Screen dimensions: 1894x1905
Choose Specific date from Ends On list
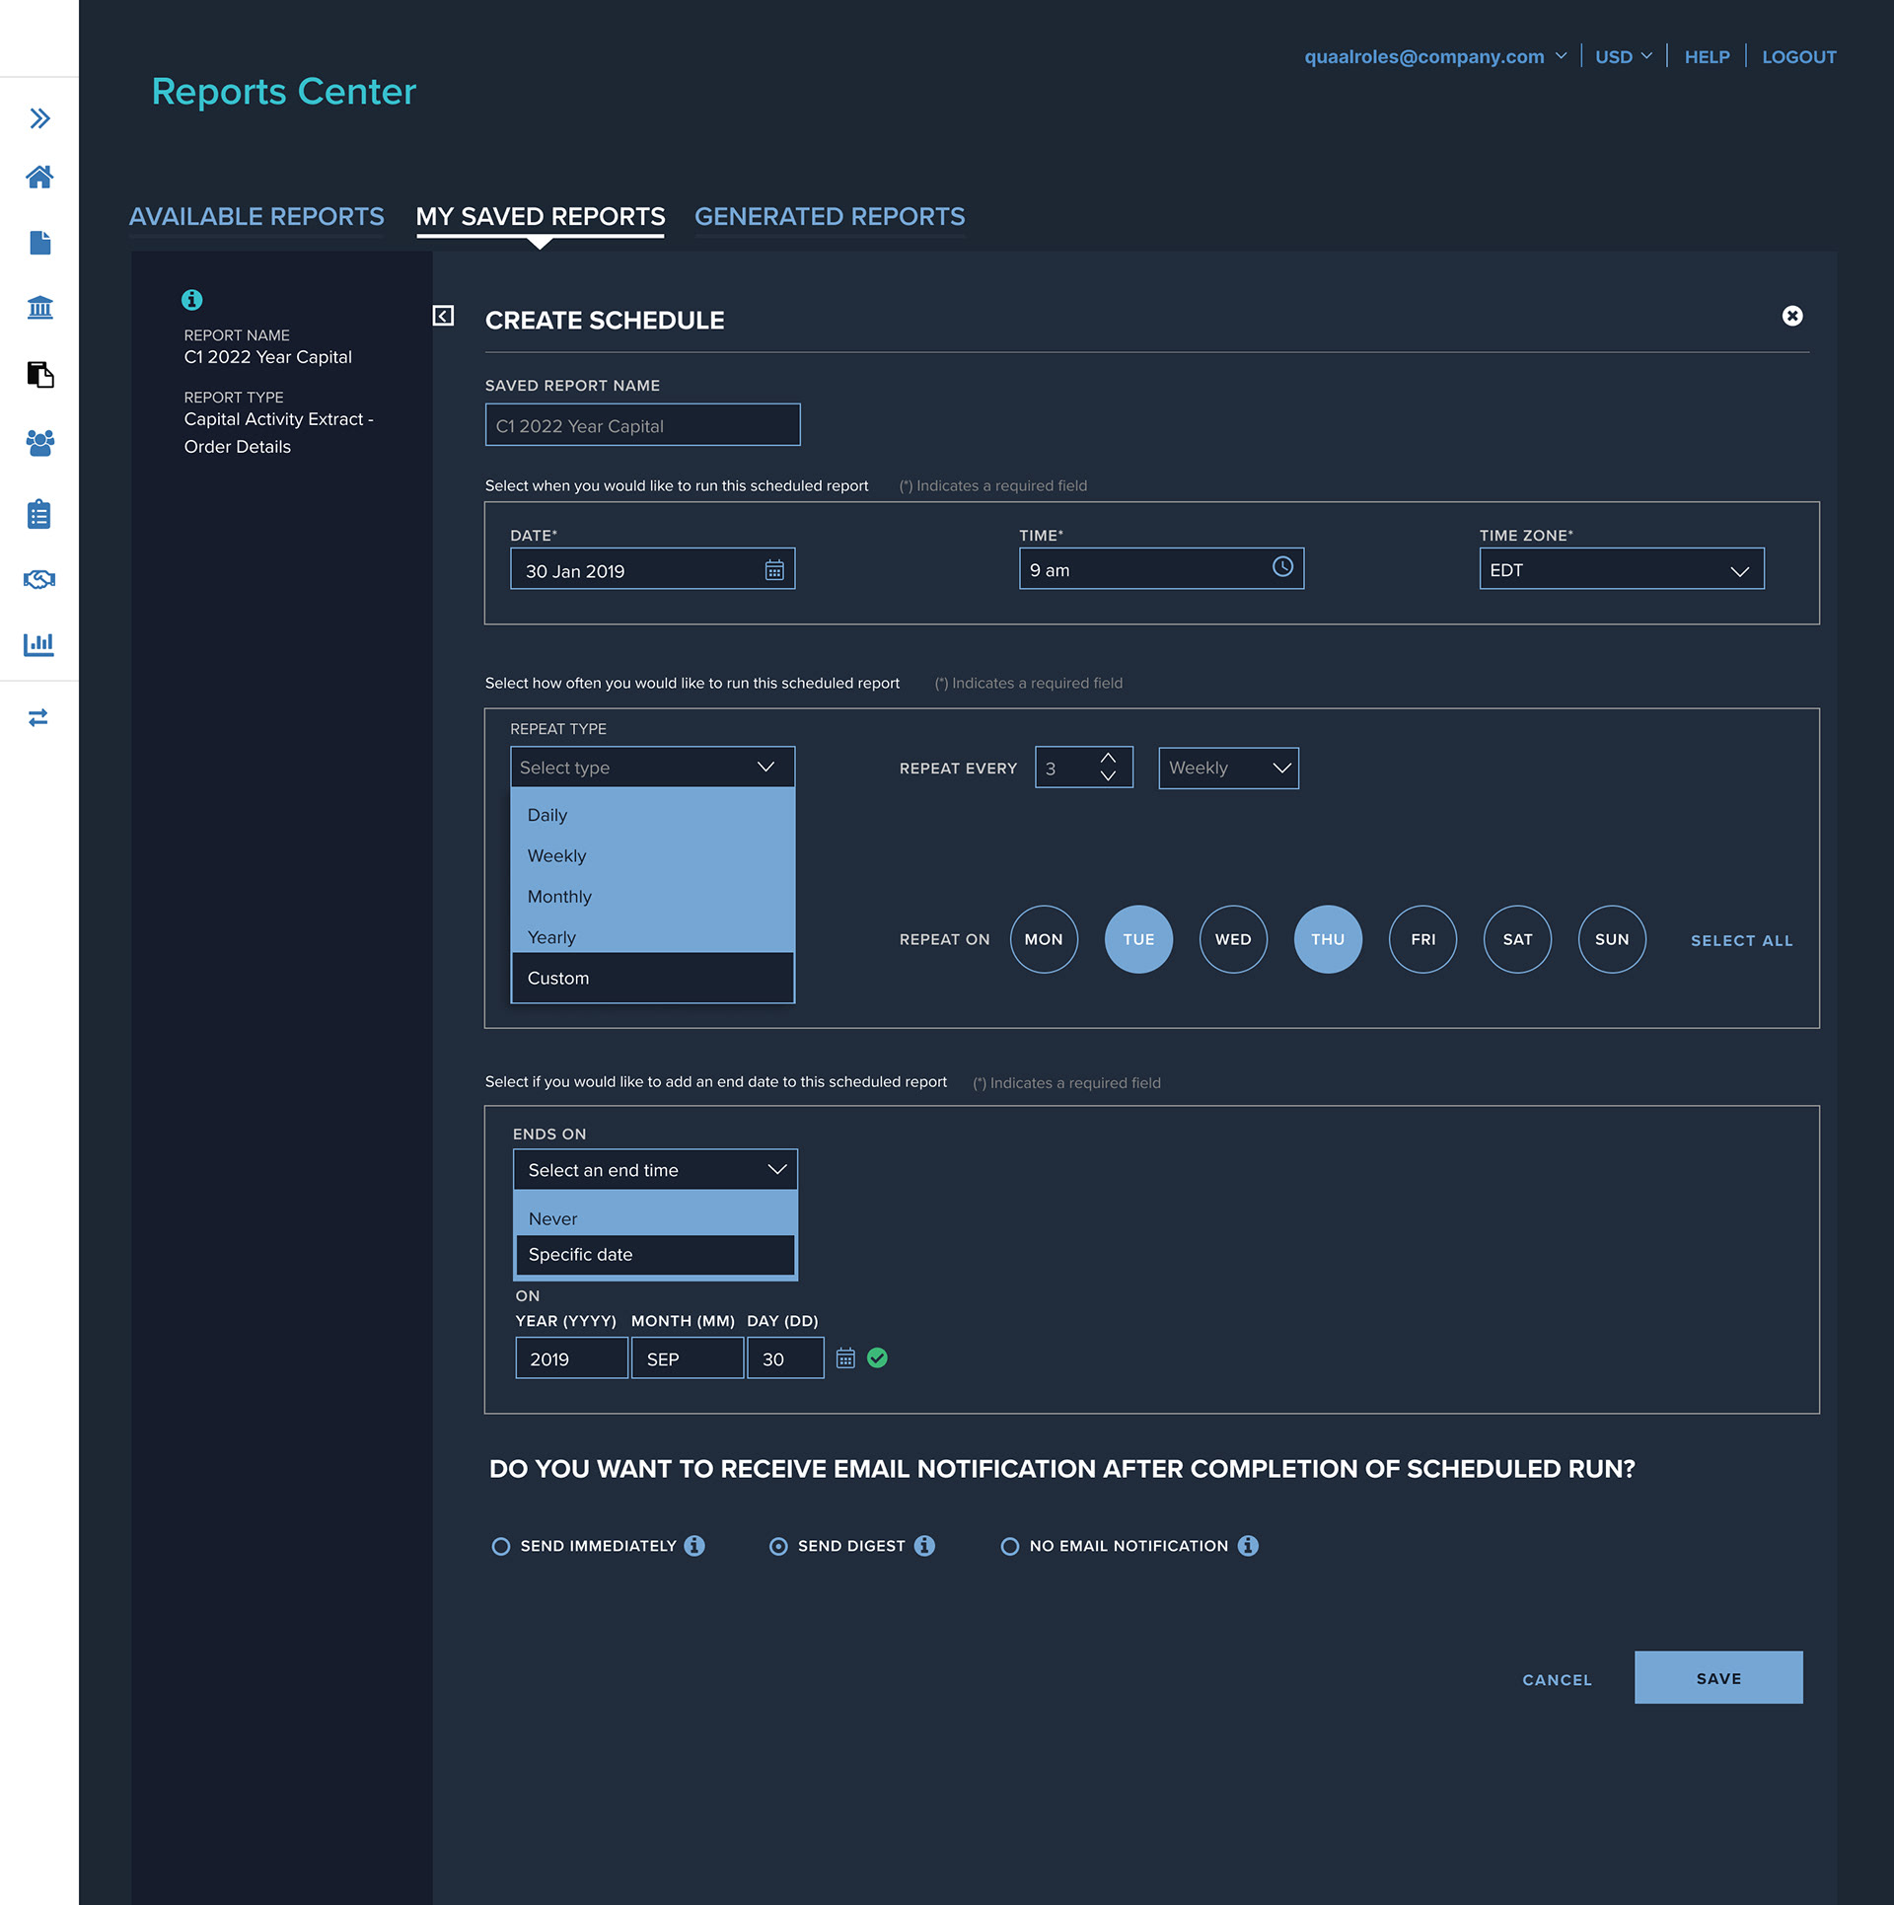pyautogui.click(x=655, y=1255)
